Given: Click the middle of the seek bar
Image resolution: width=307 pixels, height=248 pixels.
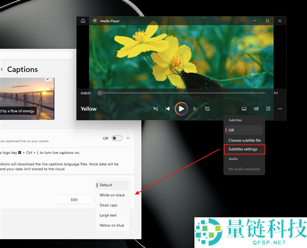Looking at the screenshot, I should coord(183,93).
